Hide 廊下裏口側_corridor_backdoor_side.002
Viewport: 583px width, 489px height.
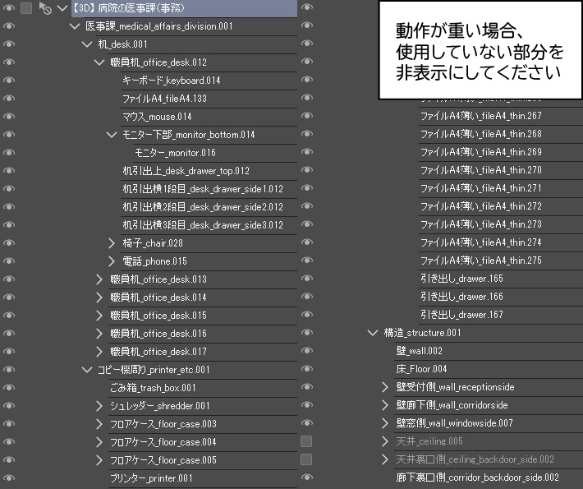tap(307, 477)
